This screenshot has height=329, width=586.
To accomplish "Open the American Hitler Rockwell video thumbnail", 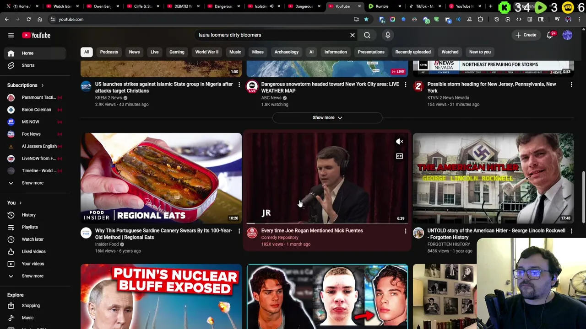I will 494,178.
